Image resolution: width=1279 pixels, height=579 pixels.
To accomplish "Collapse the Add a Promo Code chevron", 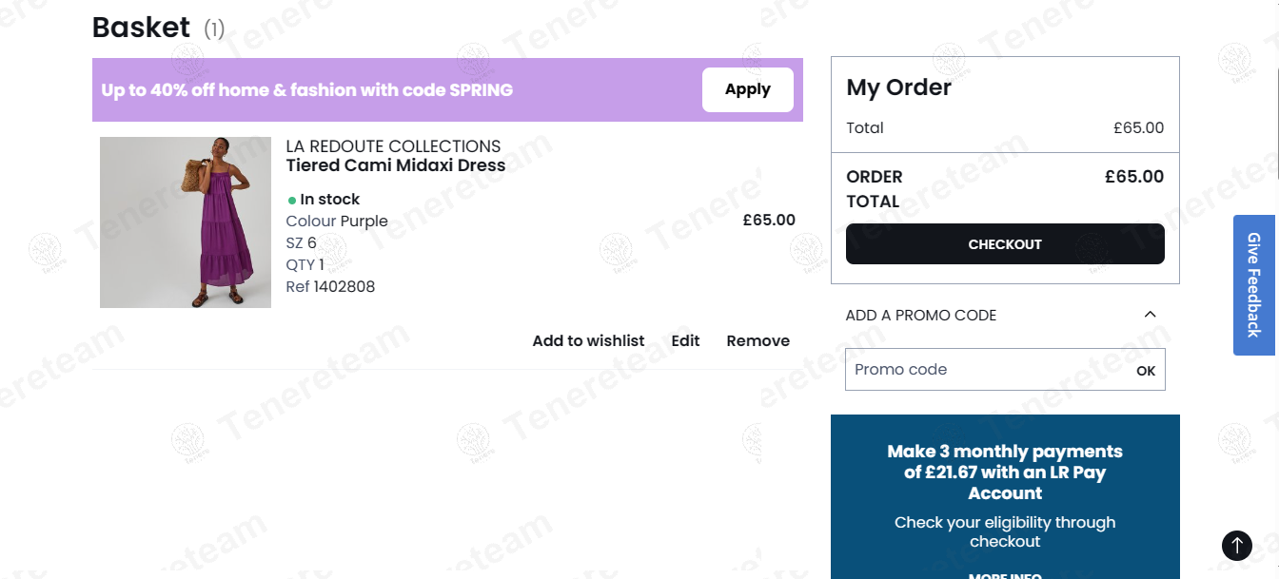I will pyautogui.click(x=1150, y=315).
